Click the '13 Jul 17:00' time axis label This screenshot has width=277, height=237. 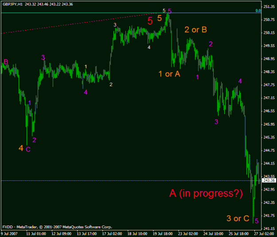tap(87, 234)
